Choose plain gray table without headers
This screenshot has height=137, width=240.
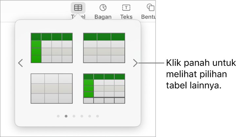(51, 89)
